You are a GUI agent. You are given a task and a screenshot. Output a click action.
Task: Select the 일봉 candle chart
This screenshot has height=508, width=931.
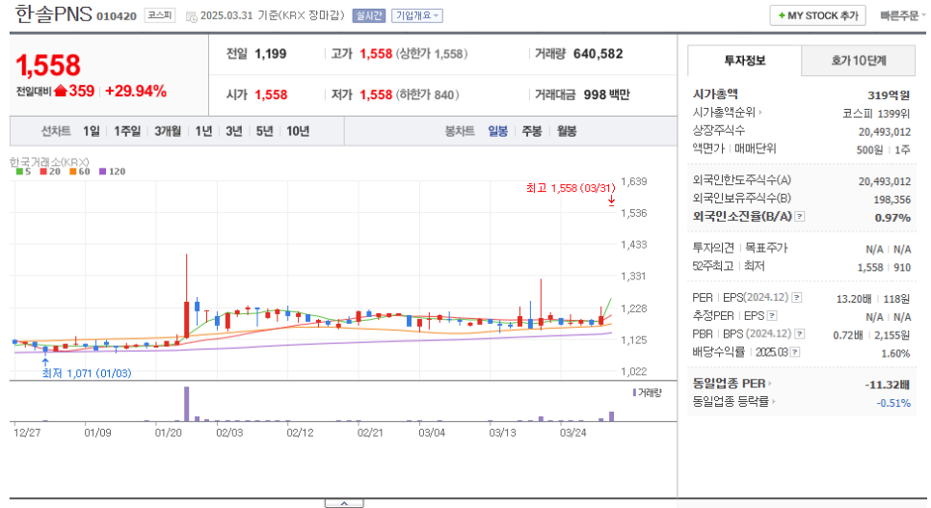[x=497, y=131]
